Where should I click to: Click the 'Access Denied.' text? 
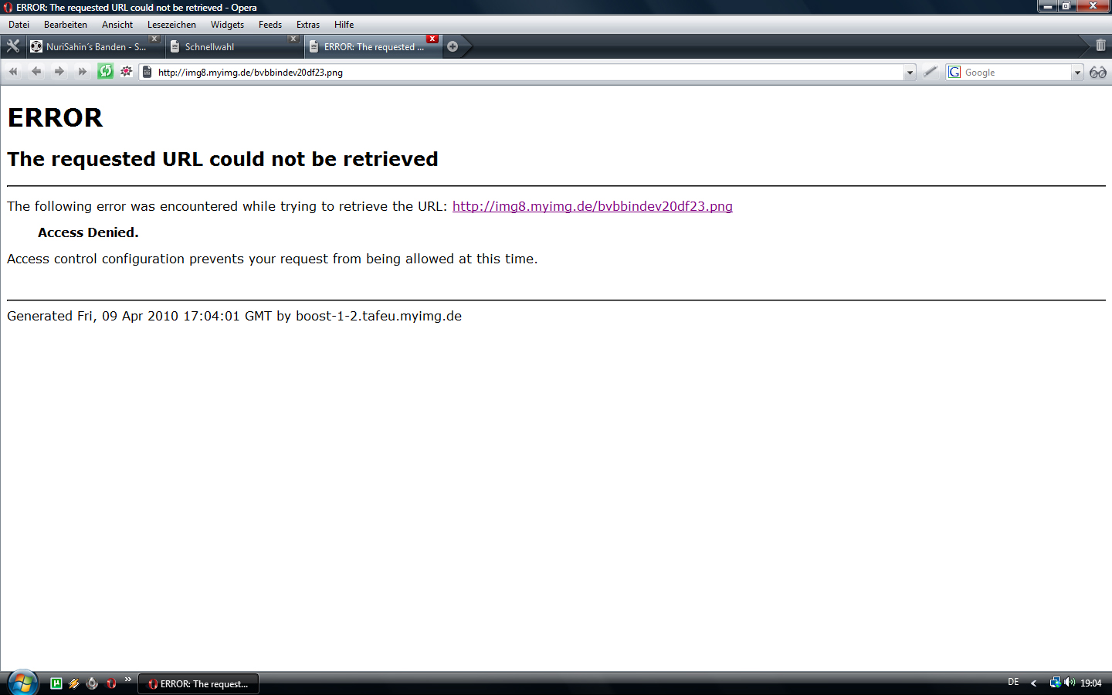(88, 232)
